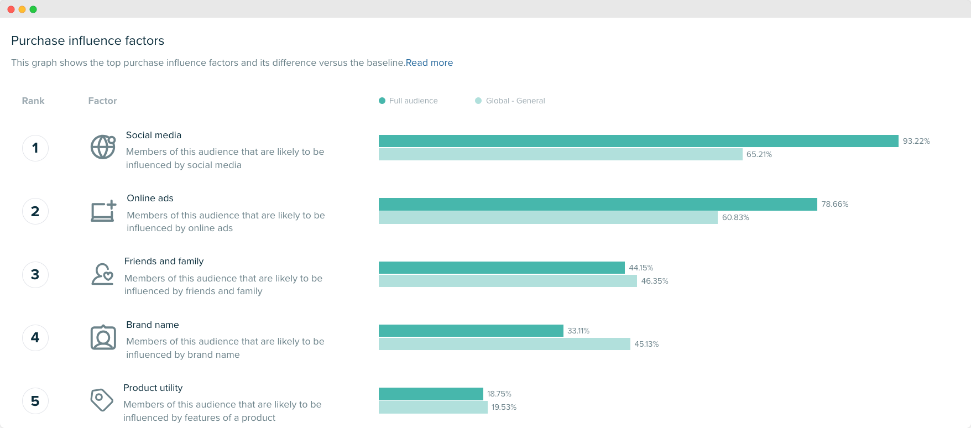Click the Brand name portrait icon

102,337
